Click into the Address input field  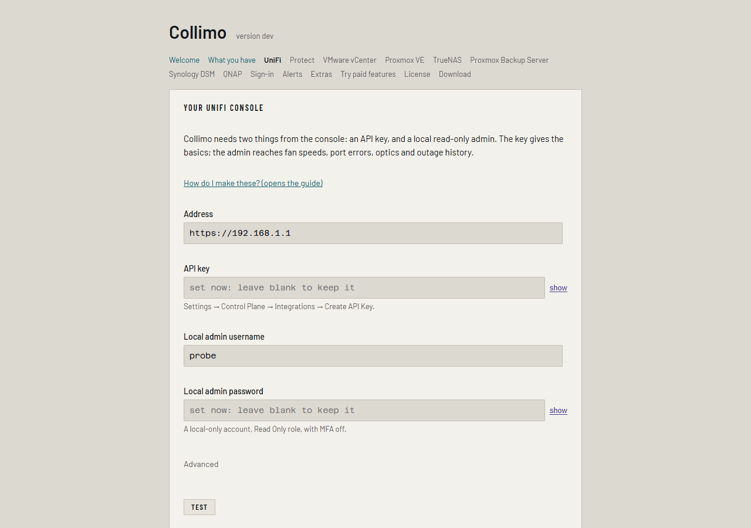(373, 233)
